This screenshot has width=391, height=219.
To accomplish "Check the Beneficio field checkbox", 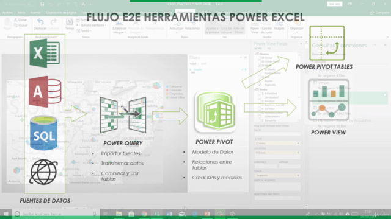I will (260, 102).
